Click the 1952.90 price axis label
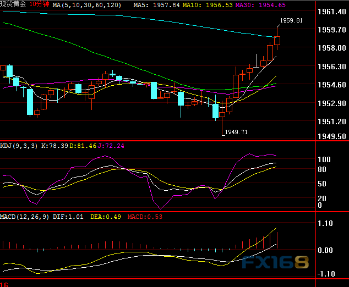 [x=332, y=103]
